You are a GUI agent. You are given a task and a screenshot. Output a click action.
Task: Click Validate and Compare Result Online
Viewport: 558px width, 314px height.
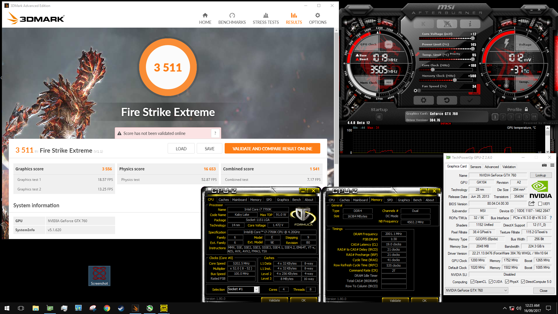pyautogui.click(x=272, y=149)
